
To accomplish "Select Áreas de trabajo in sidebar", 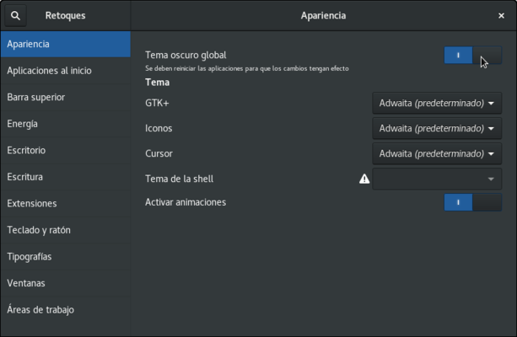I will tap(65, 309).
